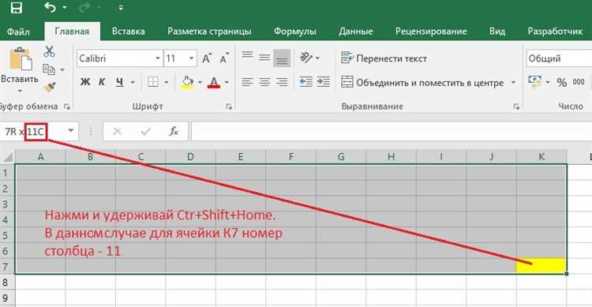
Task: Click the Cancel X in the formula bar
Action: coord(118,132)
